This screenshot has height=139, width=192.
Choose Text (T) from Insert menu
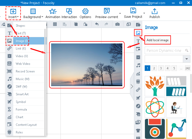point(25,33)
